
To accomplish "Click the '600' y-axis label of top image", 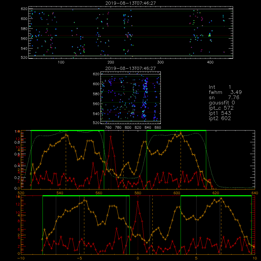I will (x=24, y=19).
